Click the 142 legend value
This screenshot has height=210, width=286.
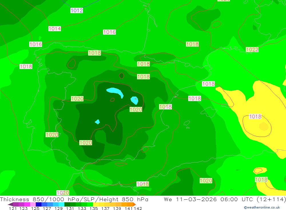tap(138, 208)
